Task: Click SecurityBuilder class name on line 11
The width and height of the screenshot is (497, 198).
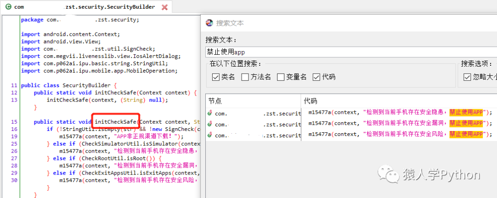Action: [87, 85]
